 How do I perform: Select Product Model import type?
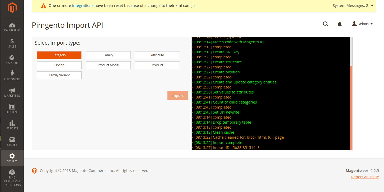pos(108,65)
